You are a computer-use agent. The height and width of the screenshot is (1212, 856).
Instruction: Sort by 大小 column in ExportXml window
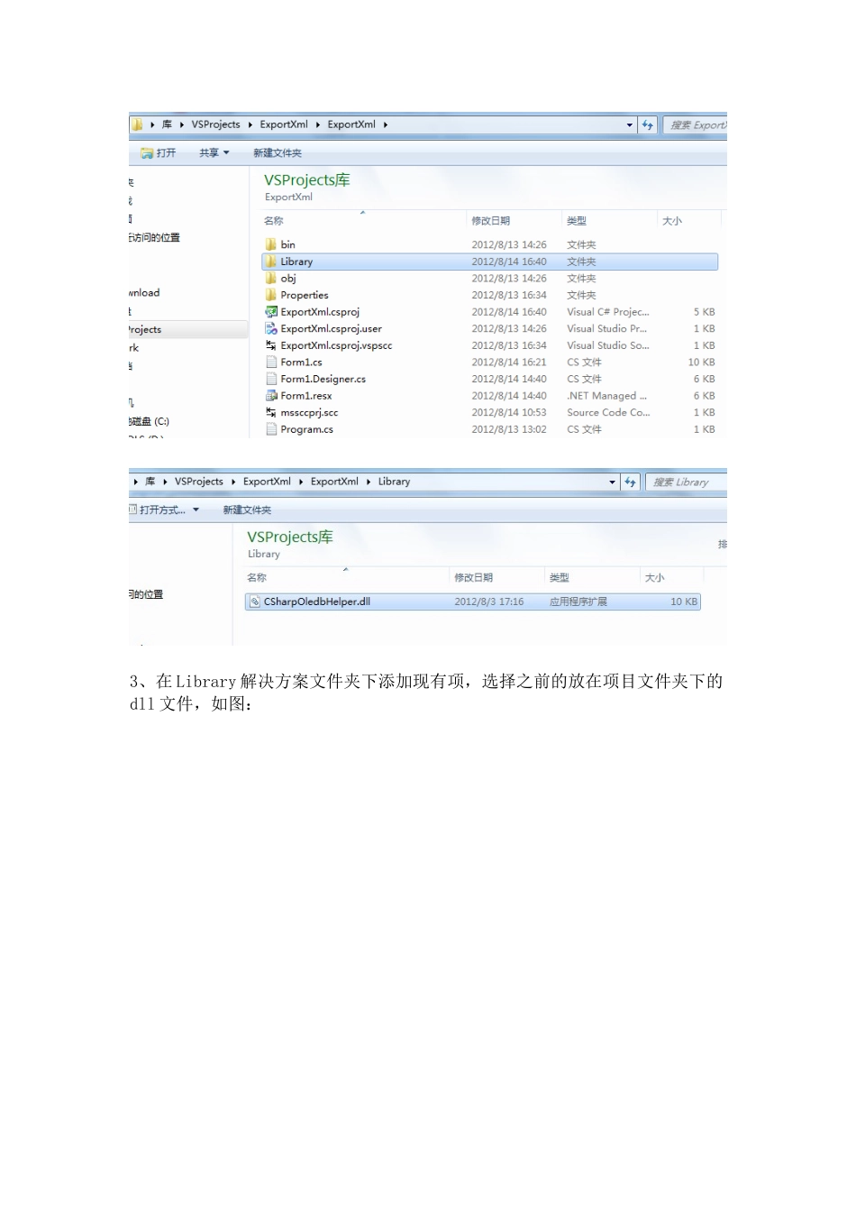tap(672, 221)
